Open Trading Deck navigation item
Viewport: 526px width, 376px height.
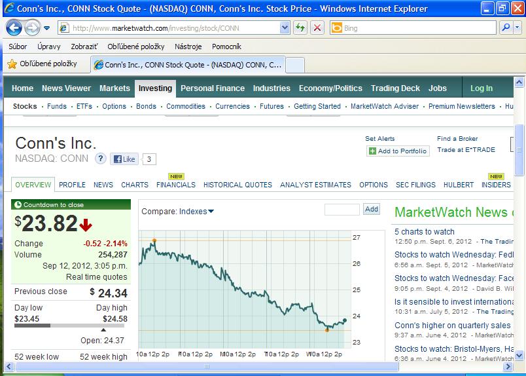pos(395,88)
